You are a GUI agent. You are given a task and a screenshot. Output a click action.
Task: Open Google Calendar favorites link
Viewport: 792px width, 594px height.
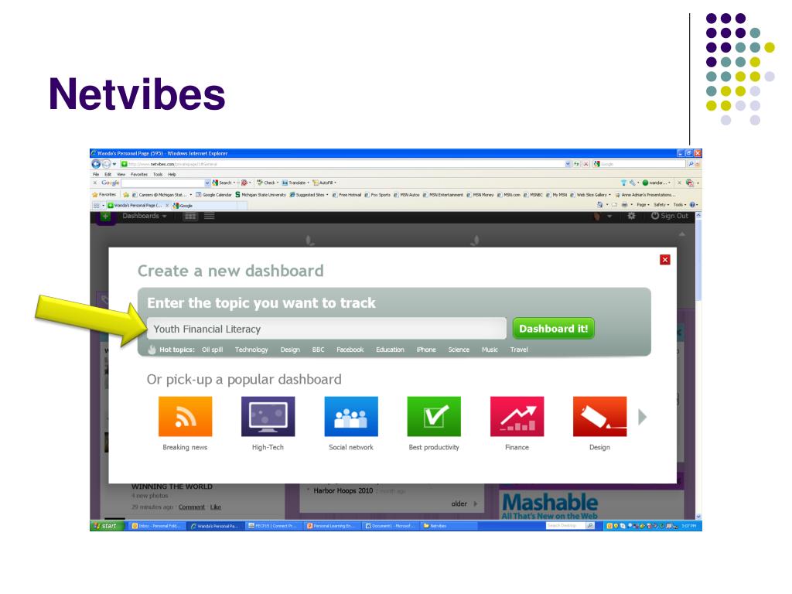pyautogui.click(x=214, y=194)
